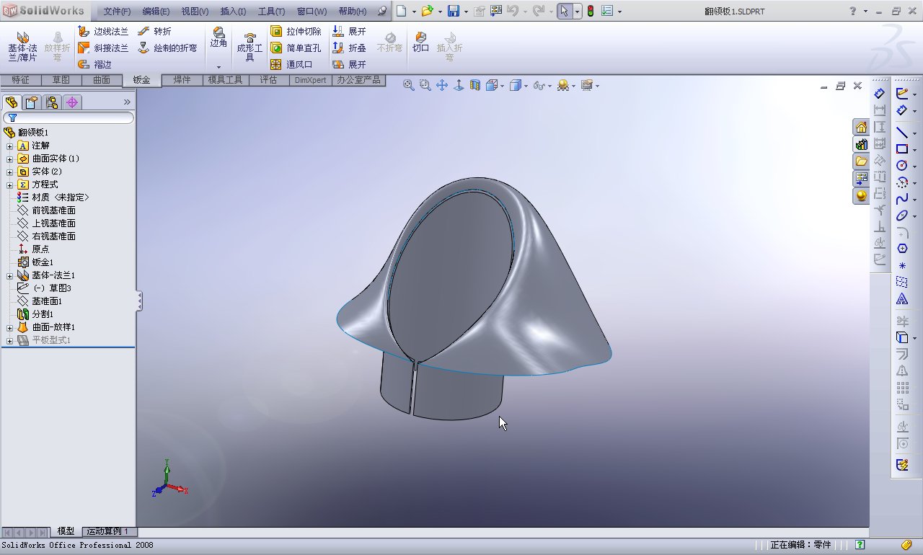This screenshot has height=555, width=923.
Task: Open the 视图(V) menu
Action: point(195,12)
